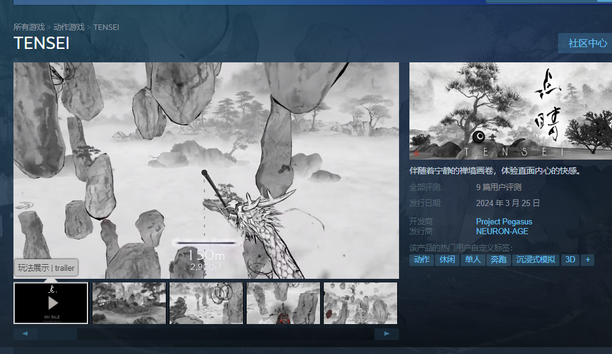Select the 单人 tag
Image resolution: width=612 pixels, height=354 pixels.
coord(472,260)
